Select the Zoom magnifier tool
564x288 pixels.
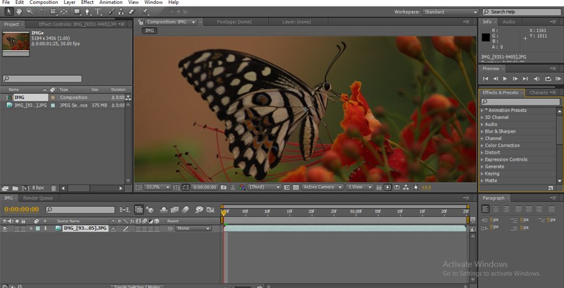point(29,12)
